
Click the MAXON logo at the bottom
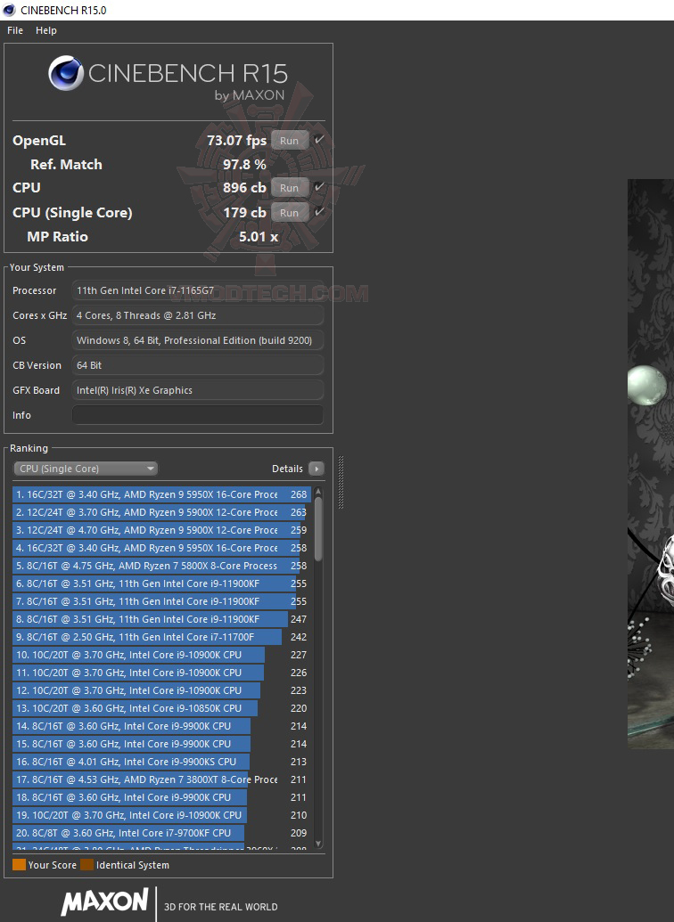105,902
